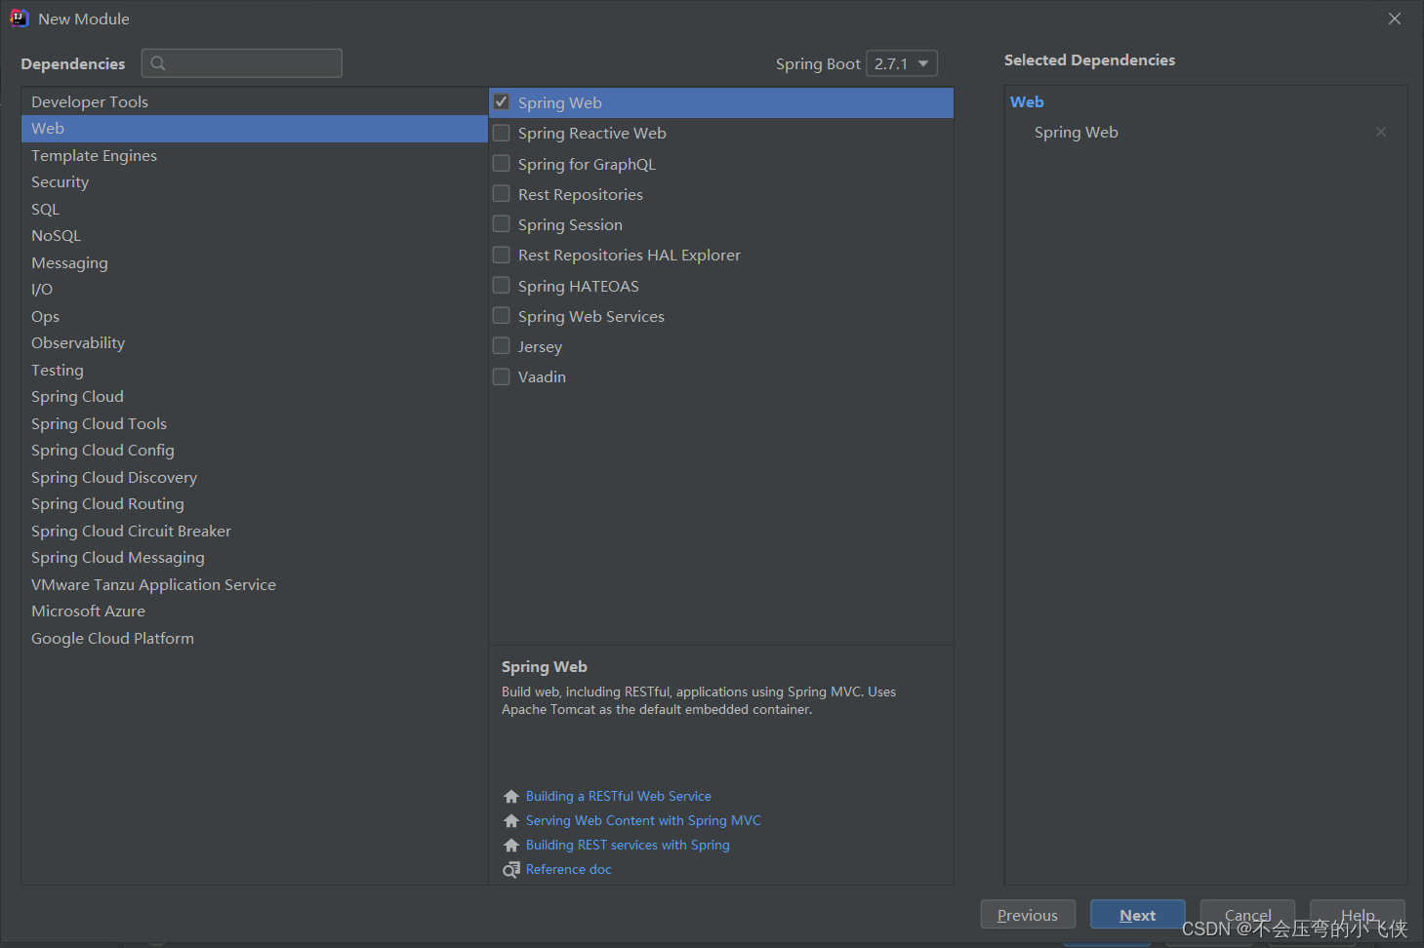The image size is (1424, 948).
Task: Tick the Rest Repositories checkbox
Action: point(502,194)
